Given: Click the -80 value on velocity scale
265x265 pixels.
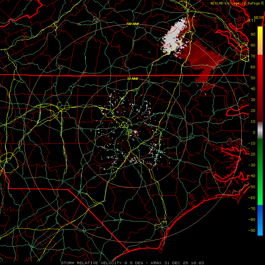Looking at the screenshot, I should [x=252, y=220].
